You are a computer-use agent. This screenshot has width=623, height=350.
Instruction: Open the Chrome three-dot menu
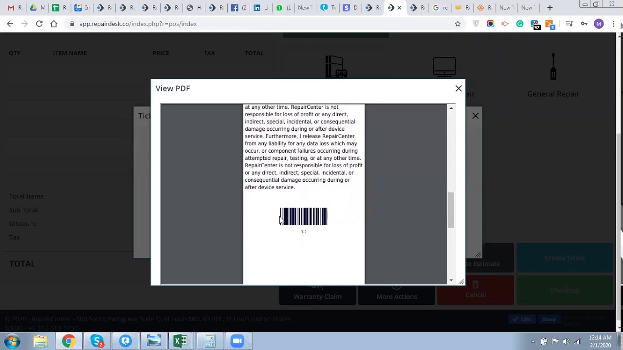[x=613, y=24]
